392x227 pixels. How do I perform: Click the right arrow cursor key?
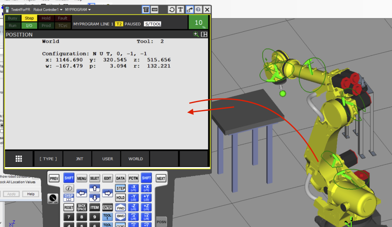107,193
